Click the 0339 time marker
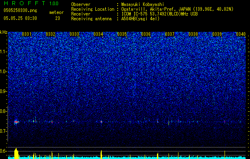 point(217,34)
